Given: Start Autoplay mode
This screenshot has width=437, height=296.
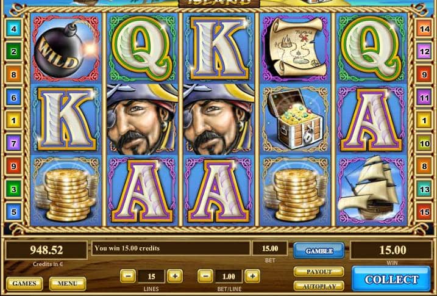Looking at the screenshot, I should 319,286.
